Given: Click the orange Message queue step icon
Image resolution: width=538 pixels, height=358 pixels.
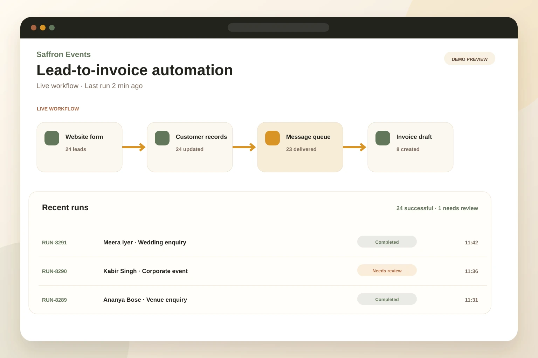Looking at the screenshot, I should point(273,138).
